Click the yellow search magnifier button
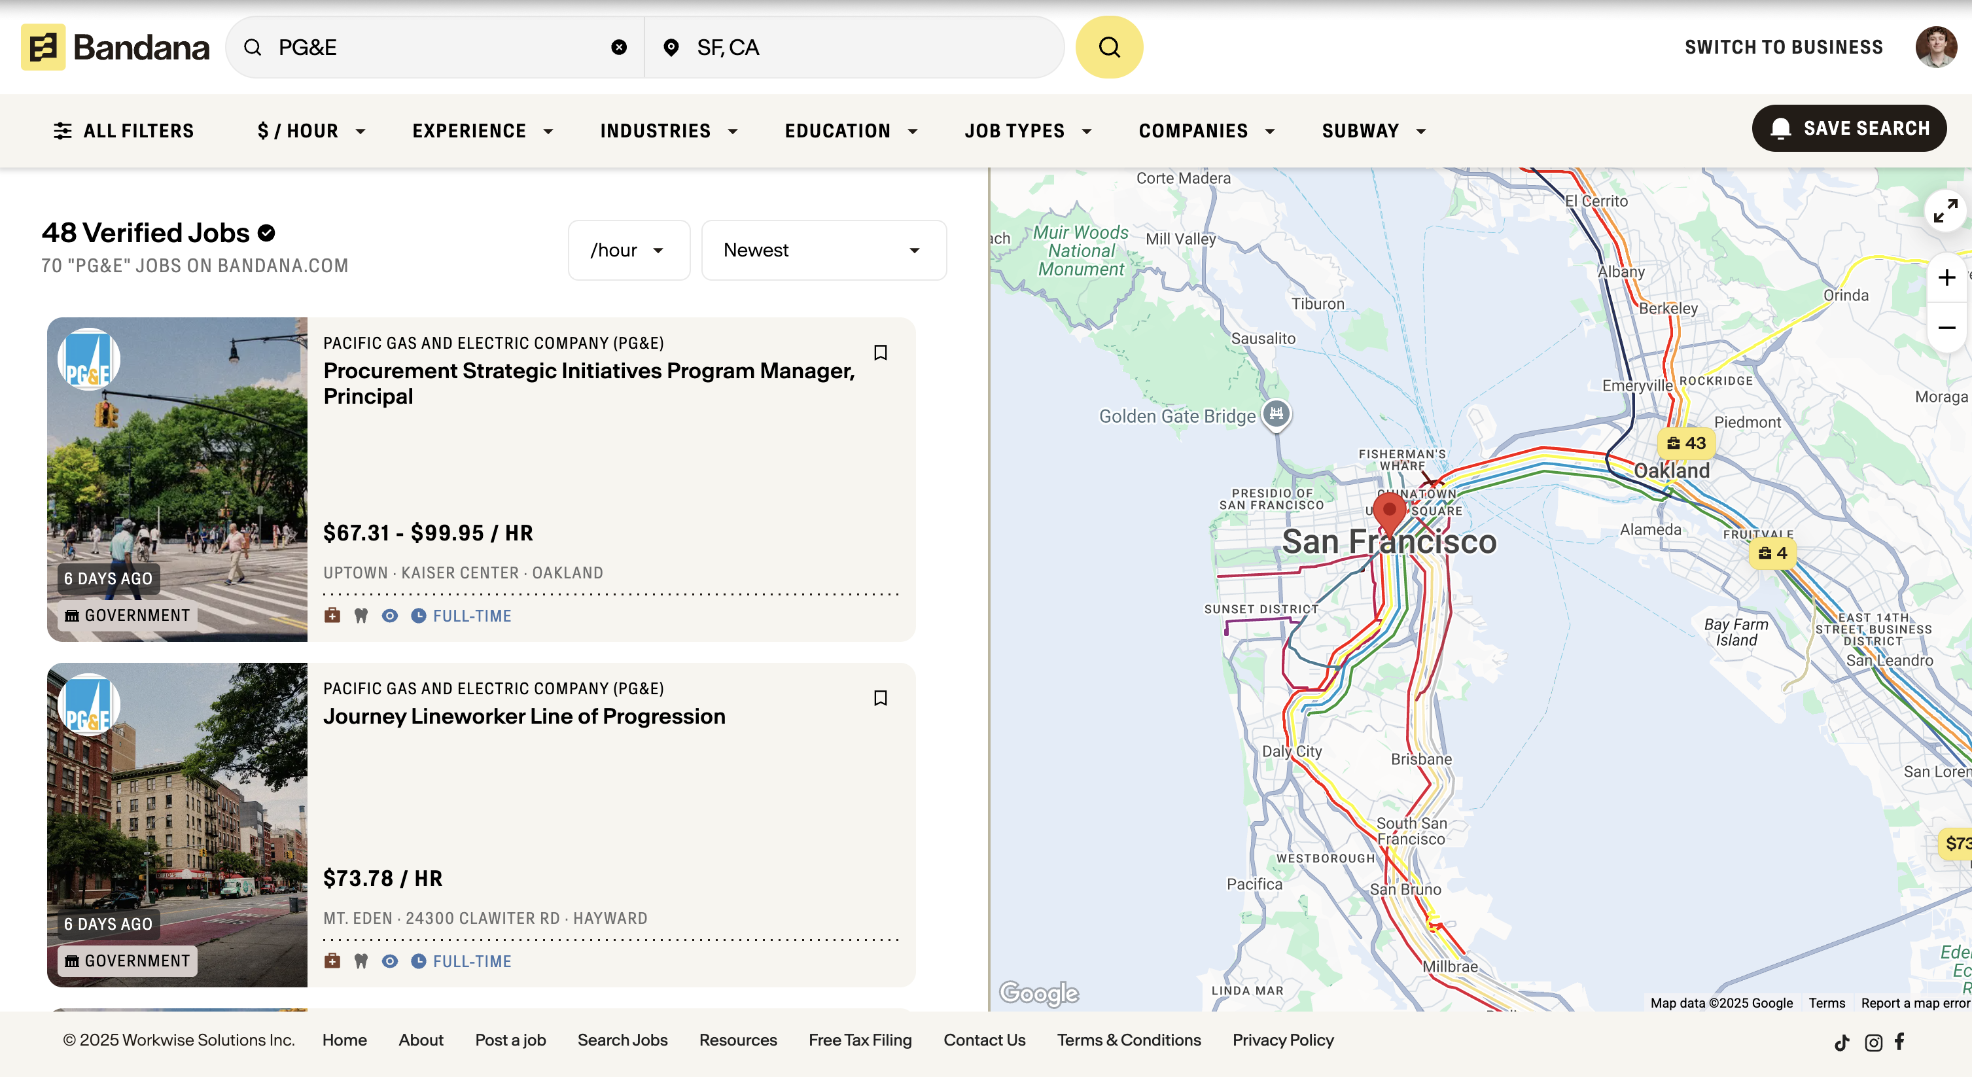 (x=1108, y=48)
